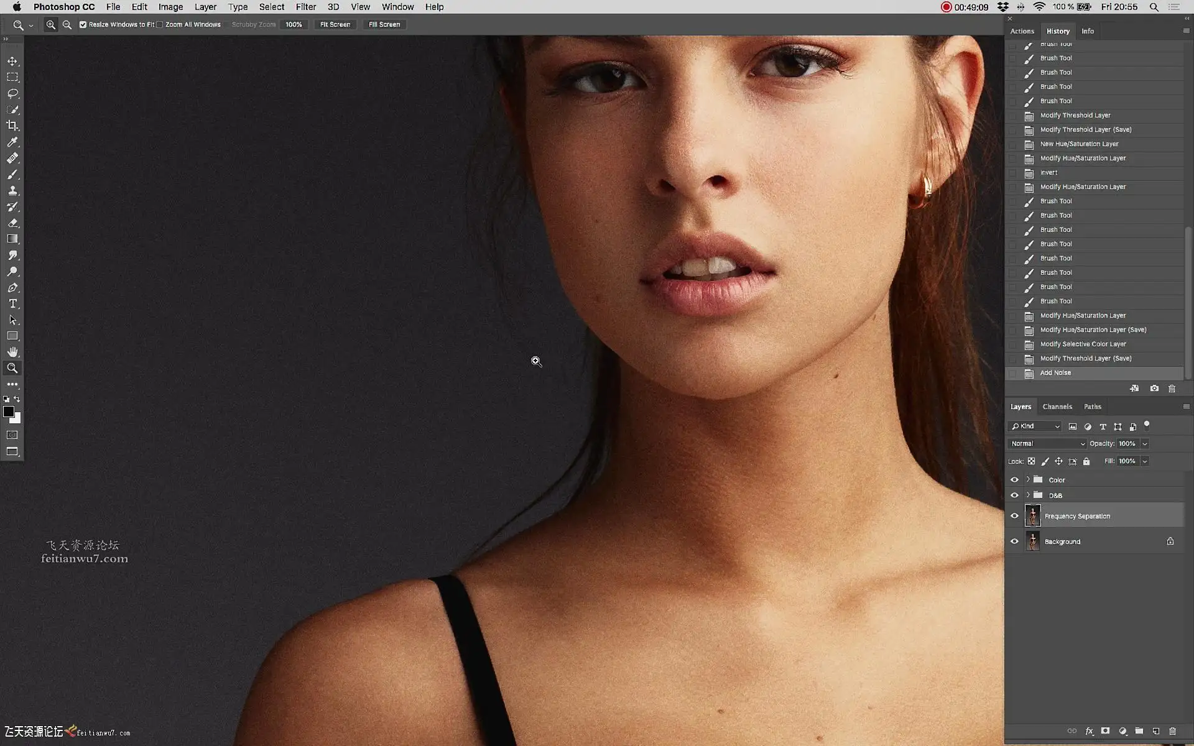Open the Layer menu
This screenshot has height=746, width=1194.
click(205, 7)
